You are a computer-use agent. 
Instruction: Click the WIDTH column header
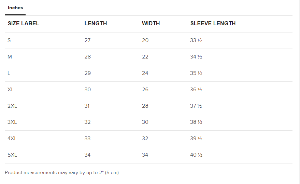(151, 24)
